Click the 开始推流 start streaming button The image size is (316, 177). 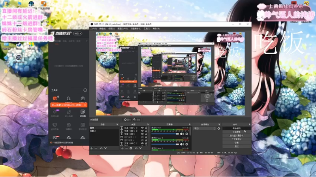237,128
